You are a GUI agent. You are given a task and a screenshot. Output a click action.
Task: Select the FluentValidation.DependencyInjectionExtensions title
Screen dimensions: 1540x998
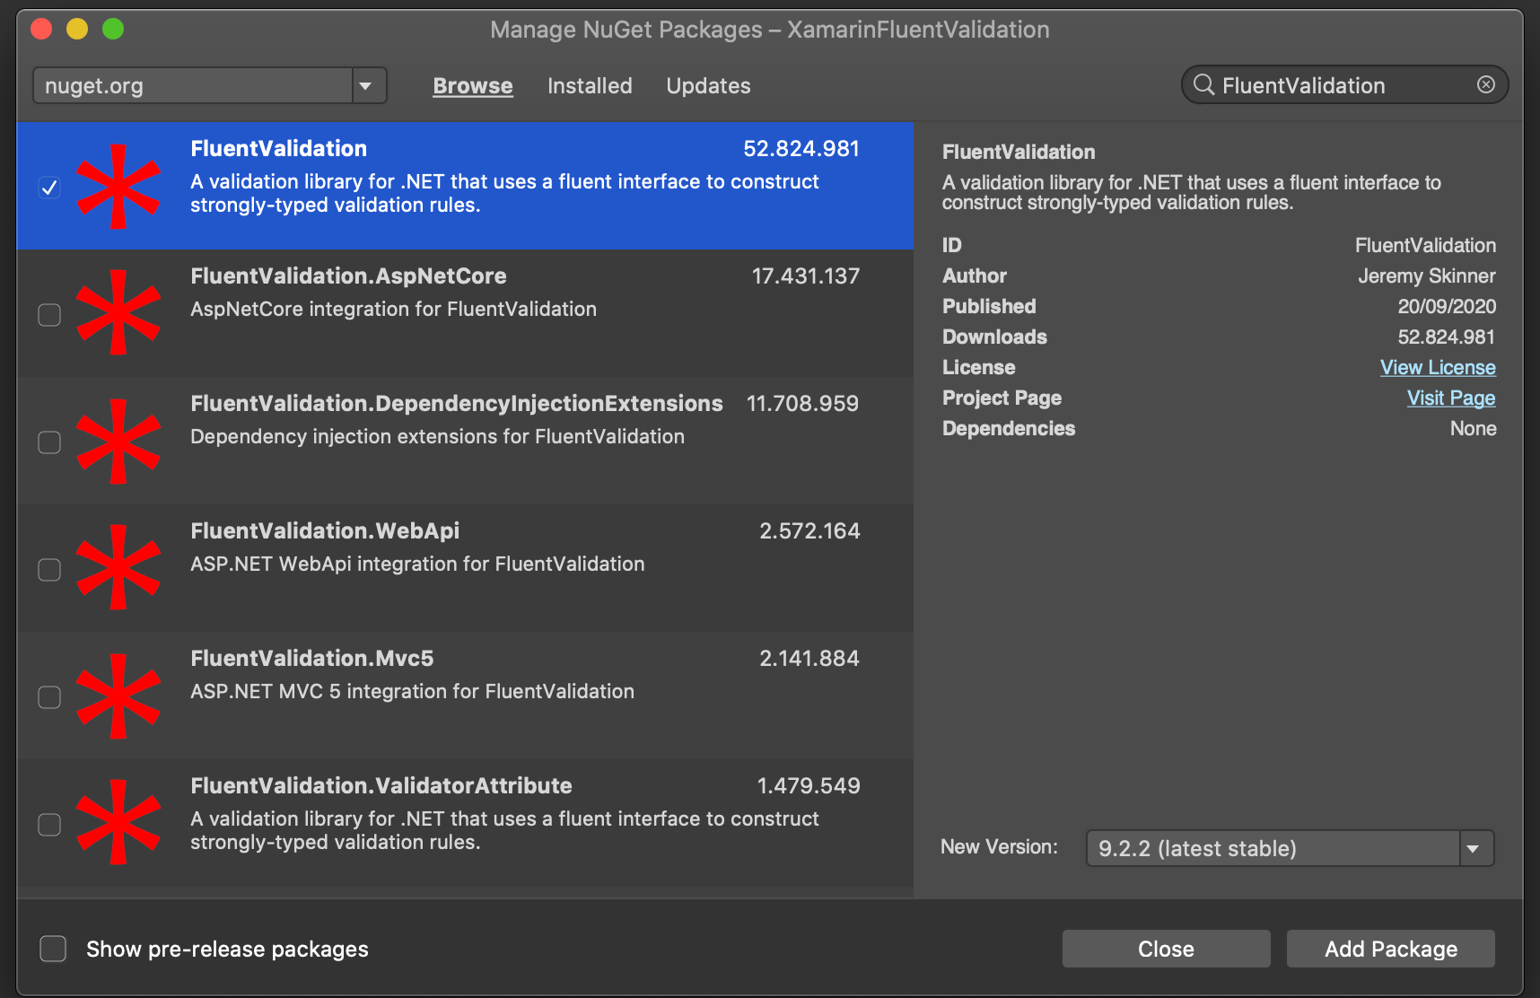click(457, 403)
